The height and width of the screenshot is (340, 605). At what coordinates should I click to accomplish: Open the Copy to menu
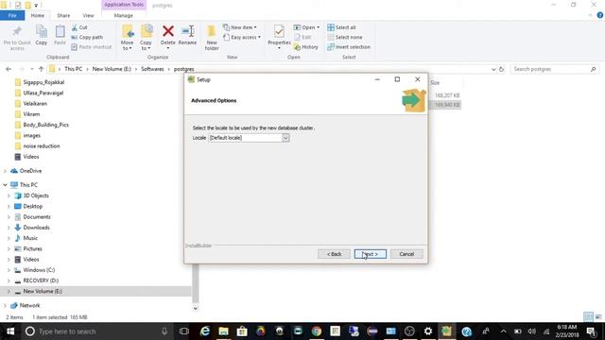(x=146, y=38)
